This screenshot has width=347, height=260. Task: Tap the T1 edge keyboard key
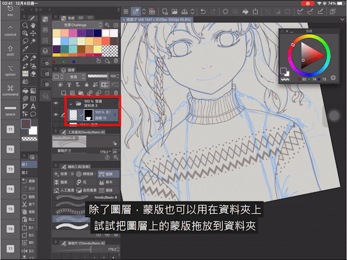coord(10,129)
